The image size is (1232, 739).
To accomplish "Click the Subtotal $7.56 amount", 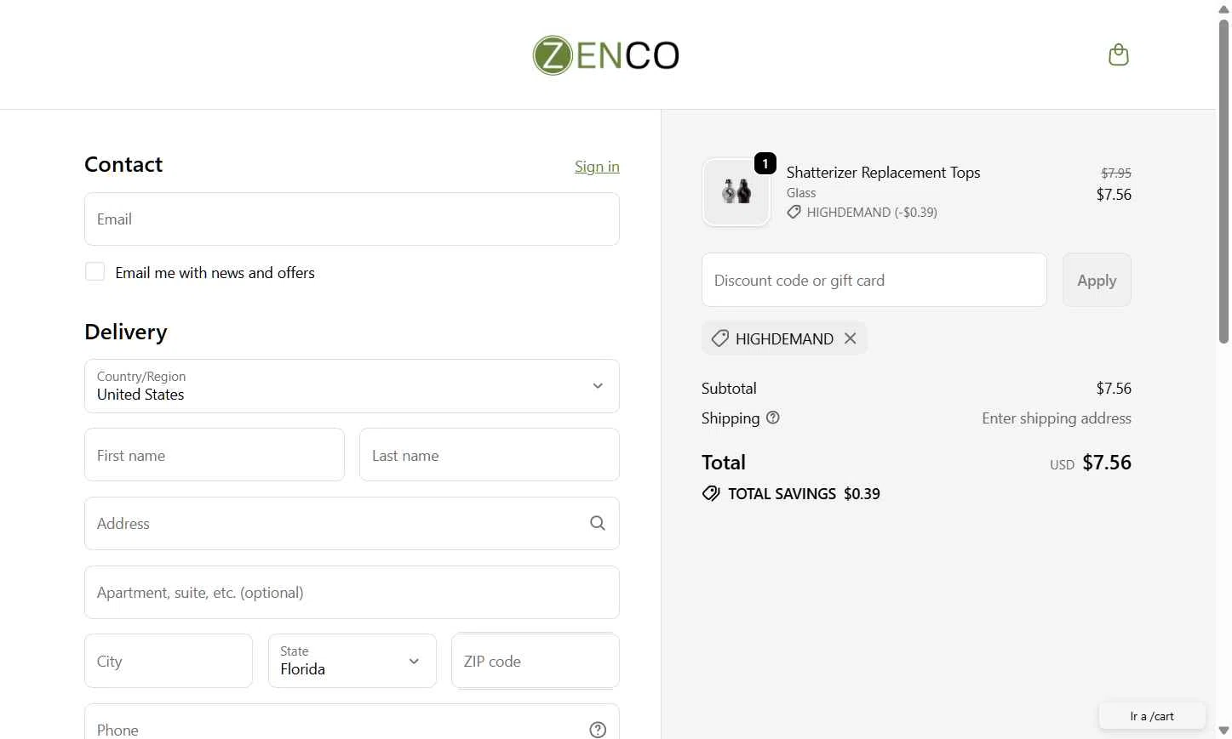I will [1114, 389].
